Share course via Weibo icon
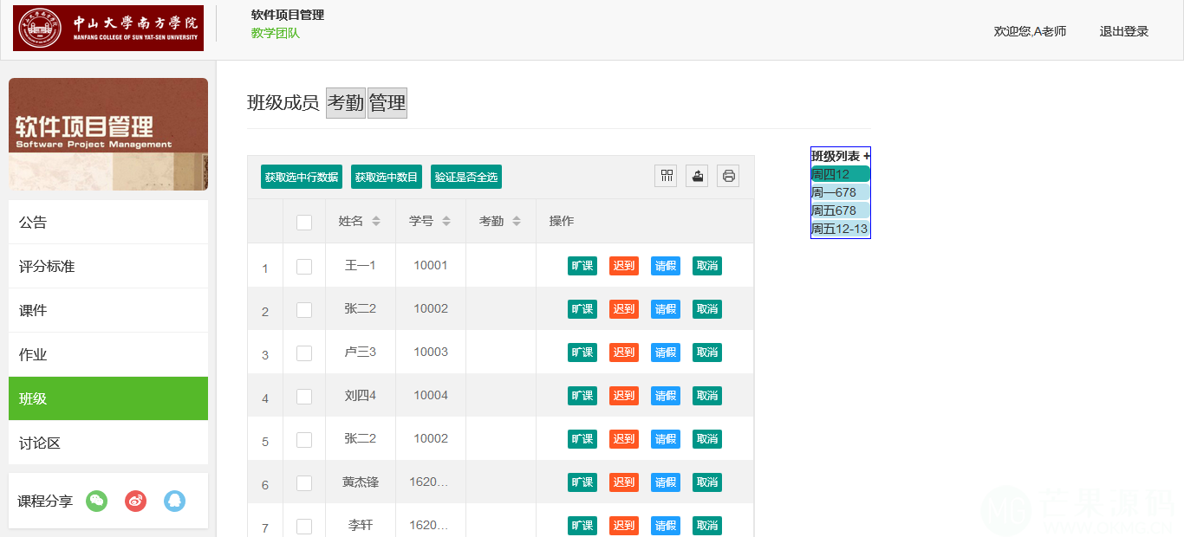 tap(135, 501)
